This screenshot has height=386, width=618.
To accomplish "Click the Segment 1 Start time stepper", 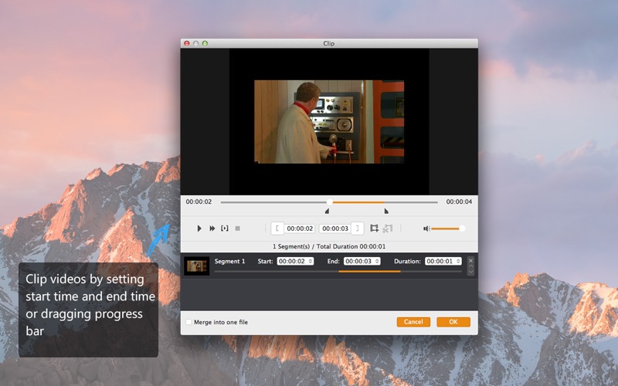I will tap(311, 261).
